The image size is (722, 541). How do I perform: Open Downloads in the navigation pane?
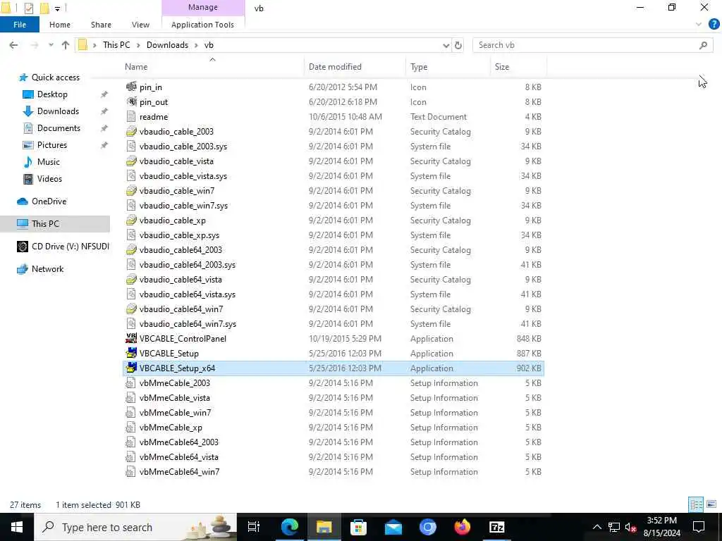coord(58,111)
